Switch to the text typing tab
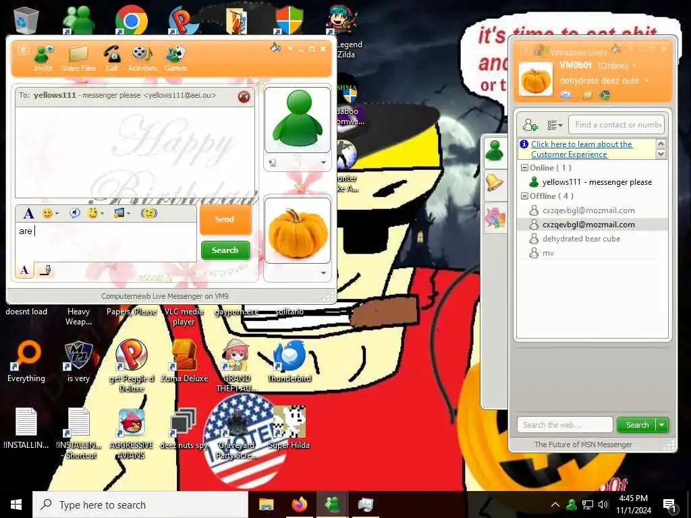691x518 pixels. point(24,270)
